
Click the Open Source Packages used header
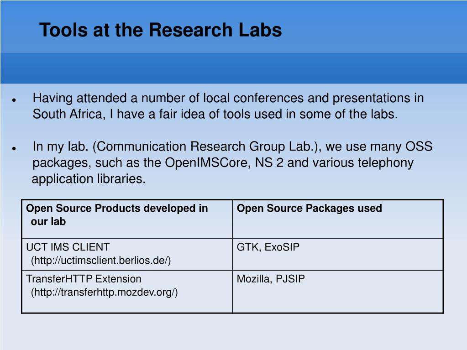click(309, 208)
